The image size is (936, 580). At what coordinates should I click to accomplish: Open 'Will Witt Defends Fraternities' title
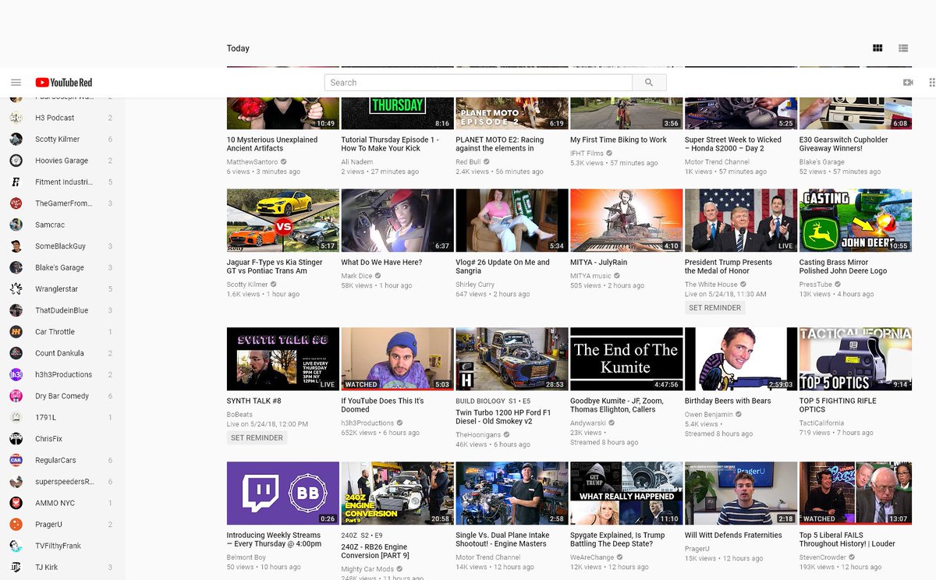coord(733,536)
